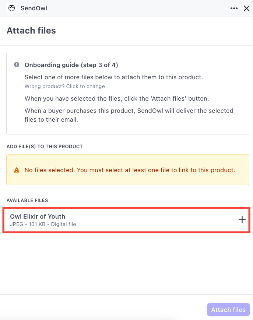Open the three-dot more options menu

point(234,8)
